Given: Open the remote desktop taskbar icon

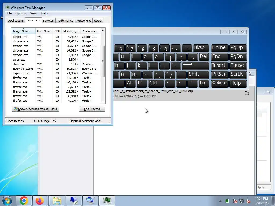Looking at the screenshot, I should coord(74,201).
